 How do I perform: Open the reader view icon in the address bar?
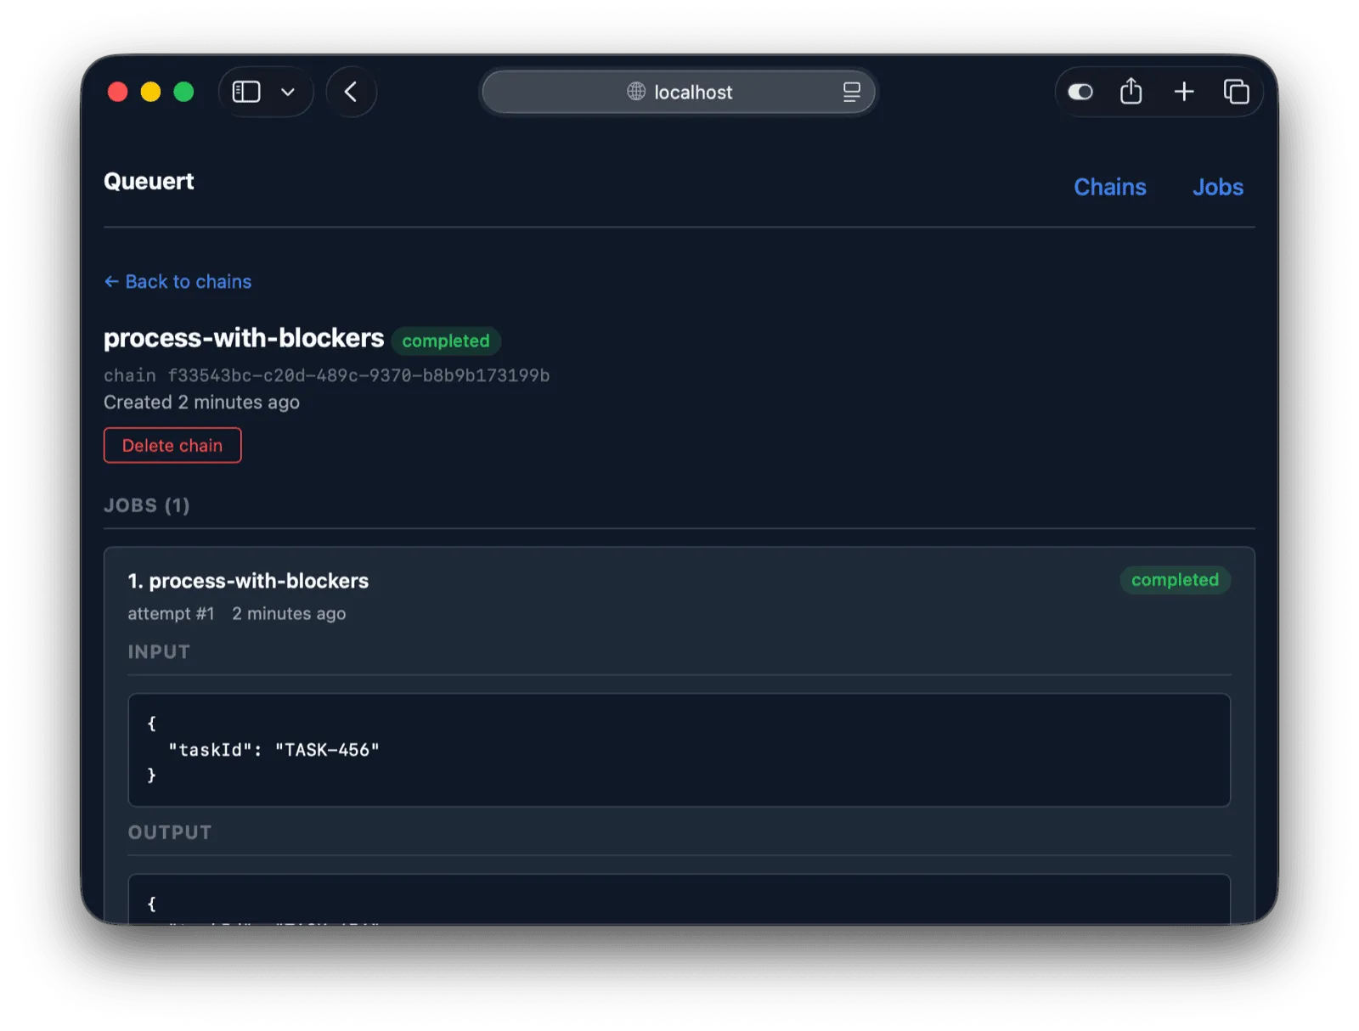[851, 92]
